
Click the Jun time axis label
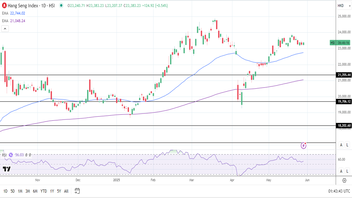point(308,180)
